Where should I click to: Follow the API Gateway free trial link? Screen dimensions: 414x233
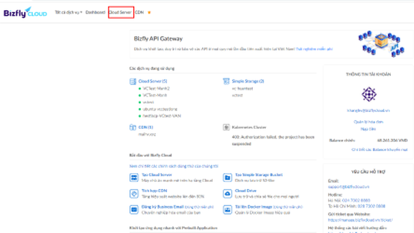click(x=314, y=49)
